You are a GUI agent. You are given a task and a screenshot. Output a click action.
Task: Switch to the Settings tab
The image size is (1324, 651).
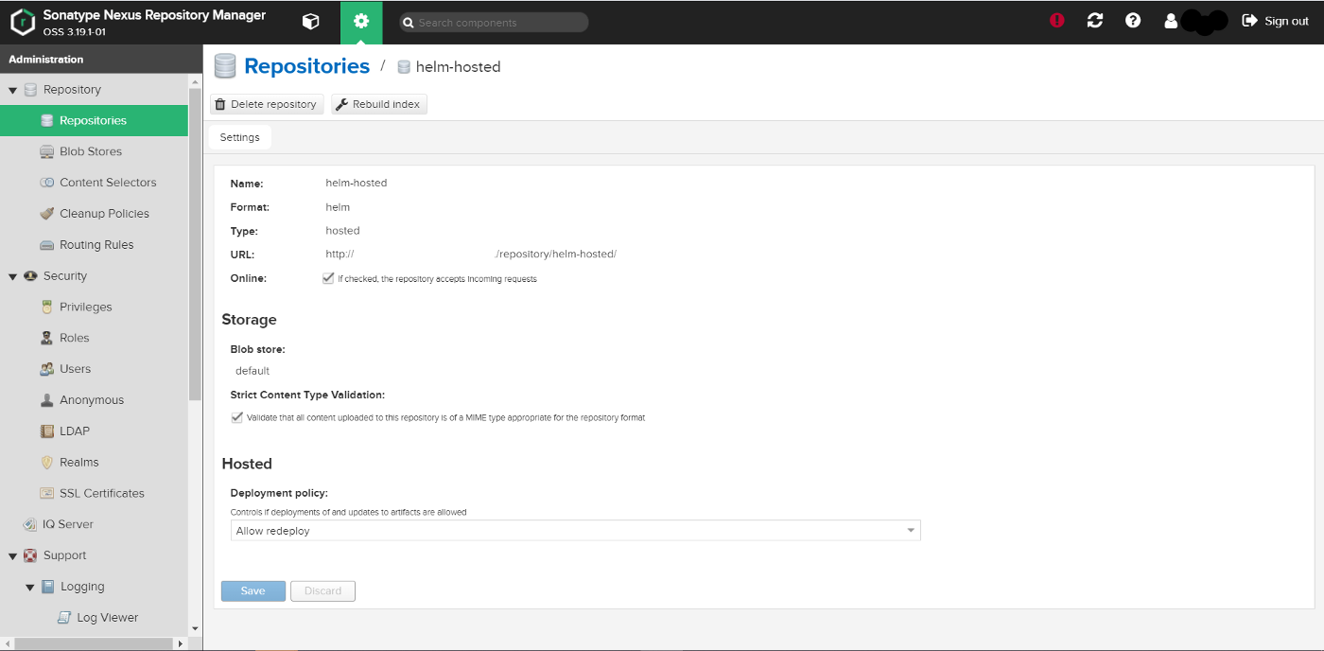tap(239, 136)
